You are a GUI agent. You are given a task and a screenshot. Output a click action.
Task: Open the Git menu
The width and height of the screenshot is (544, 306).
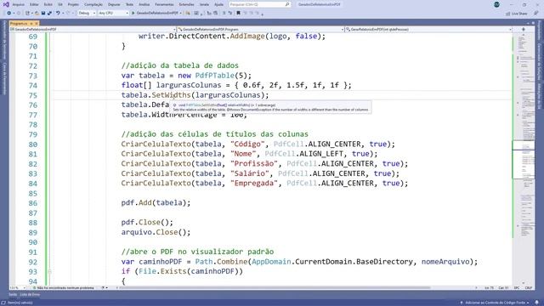tap(60, 4)
